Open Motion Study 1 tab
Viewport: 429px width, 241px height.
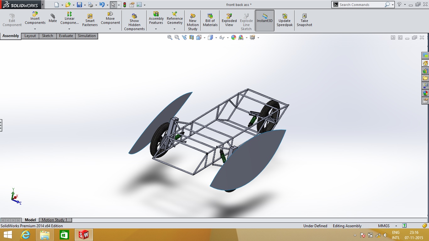click(x=55, y=220)
